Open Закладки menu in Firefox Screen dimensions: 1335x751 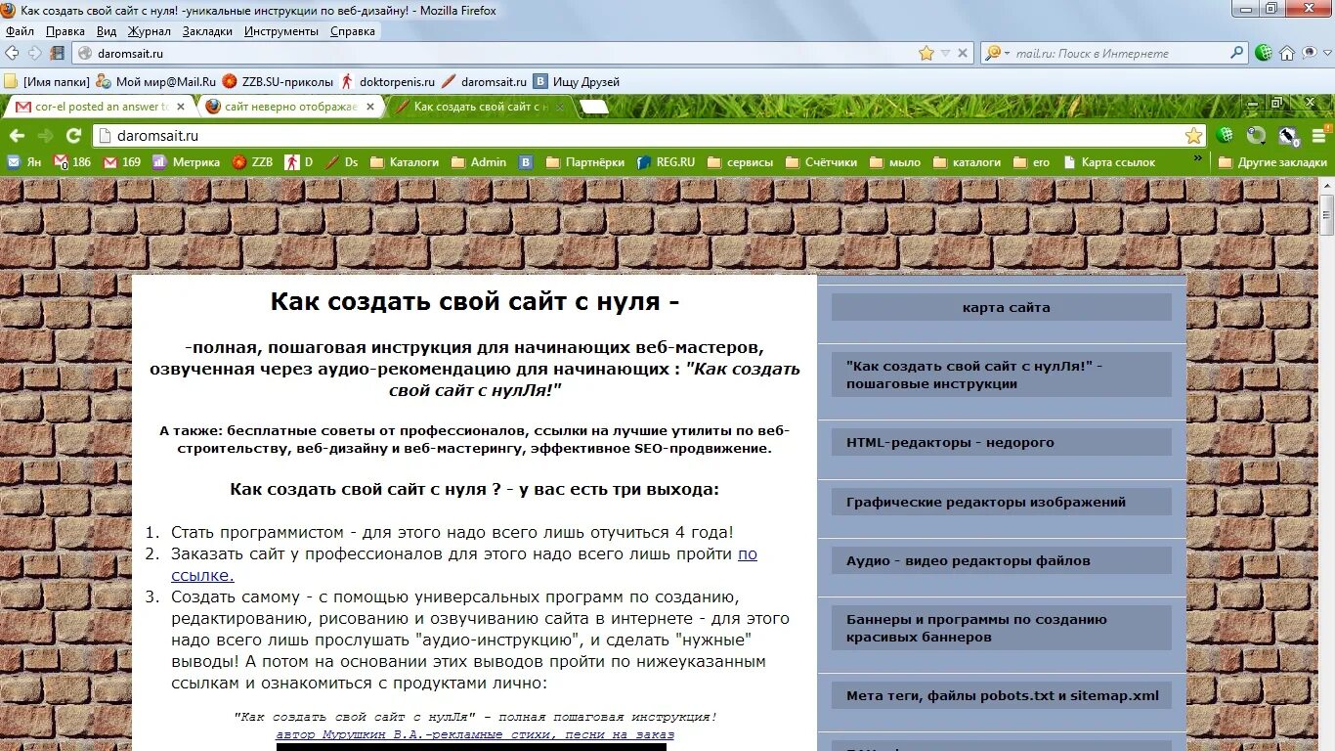pos(207,31)
